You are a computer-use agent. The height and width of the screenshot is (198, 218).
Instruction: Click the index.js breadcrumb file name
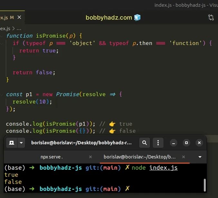[x=5, y=29]
